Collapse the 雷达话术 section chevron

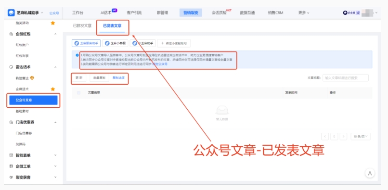[55, 67]
